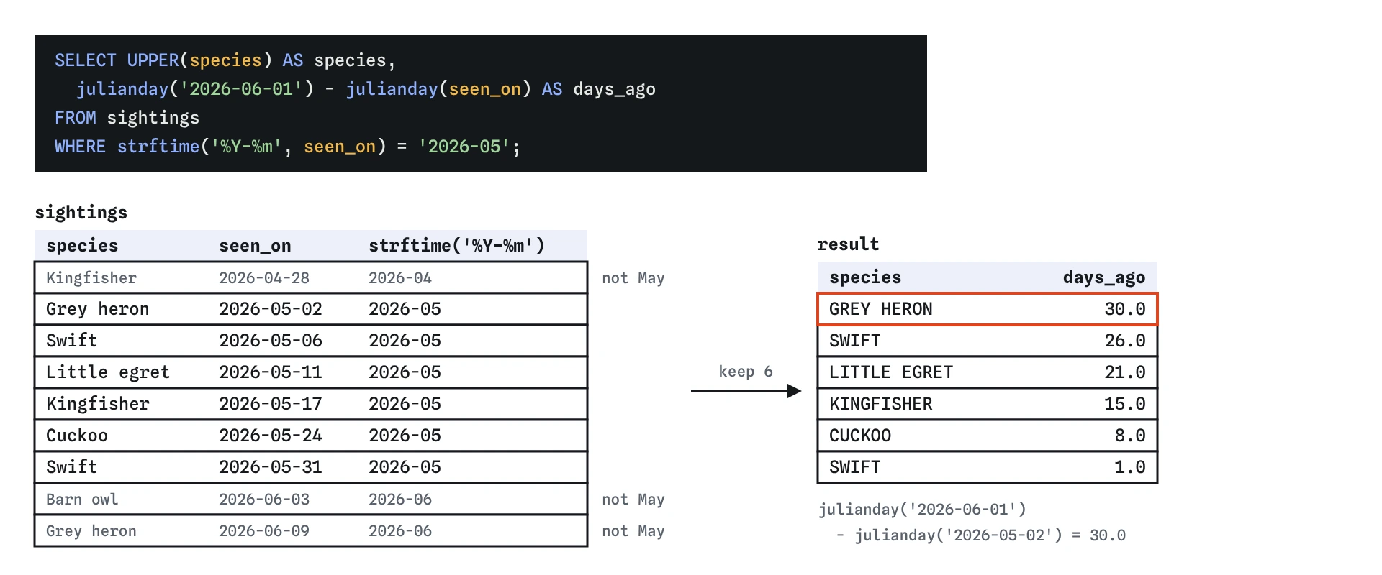Click the 'sightings' table title

point(81,213)
